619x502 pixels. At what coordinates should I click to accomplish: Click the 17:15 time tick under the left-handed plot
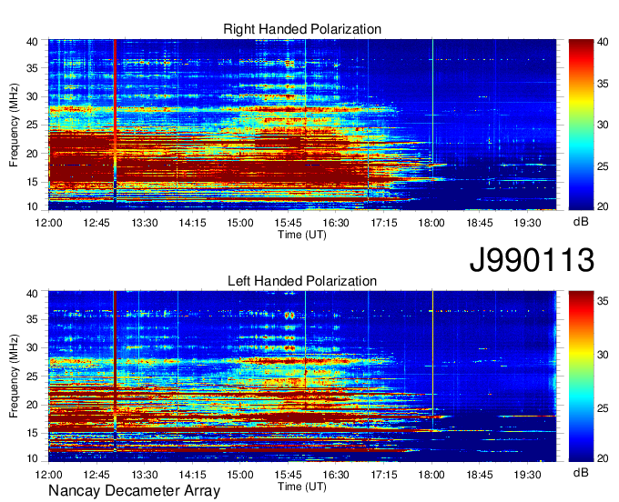tap(384, 475)
